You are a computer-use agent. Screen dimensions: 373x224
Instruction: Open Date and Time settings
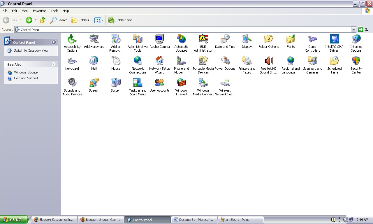coord(225,41)
